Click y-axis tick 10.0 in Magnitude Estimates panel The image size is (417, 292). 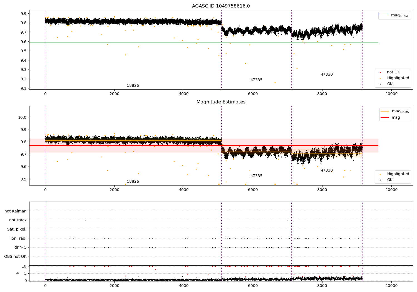23,117
